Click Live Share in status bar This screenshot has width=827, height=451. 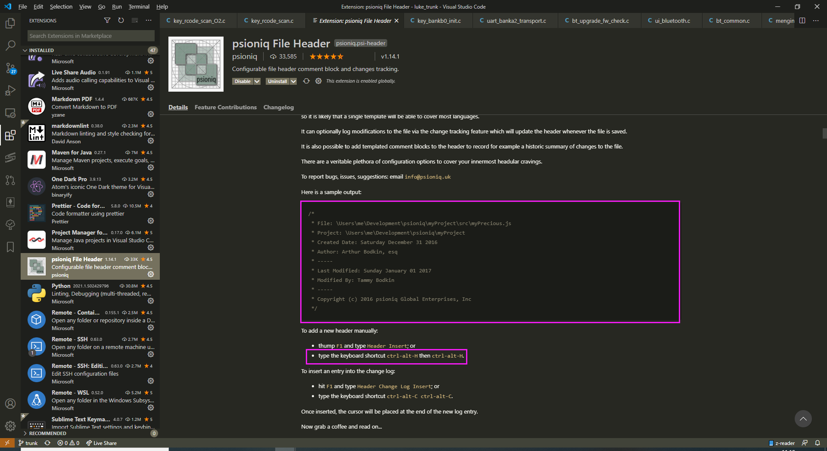pyautogui.click(x=101, y=443)
